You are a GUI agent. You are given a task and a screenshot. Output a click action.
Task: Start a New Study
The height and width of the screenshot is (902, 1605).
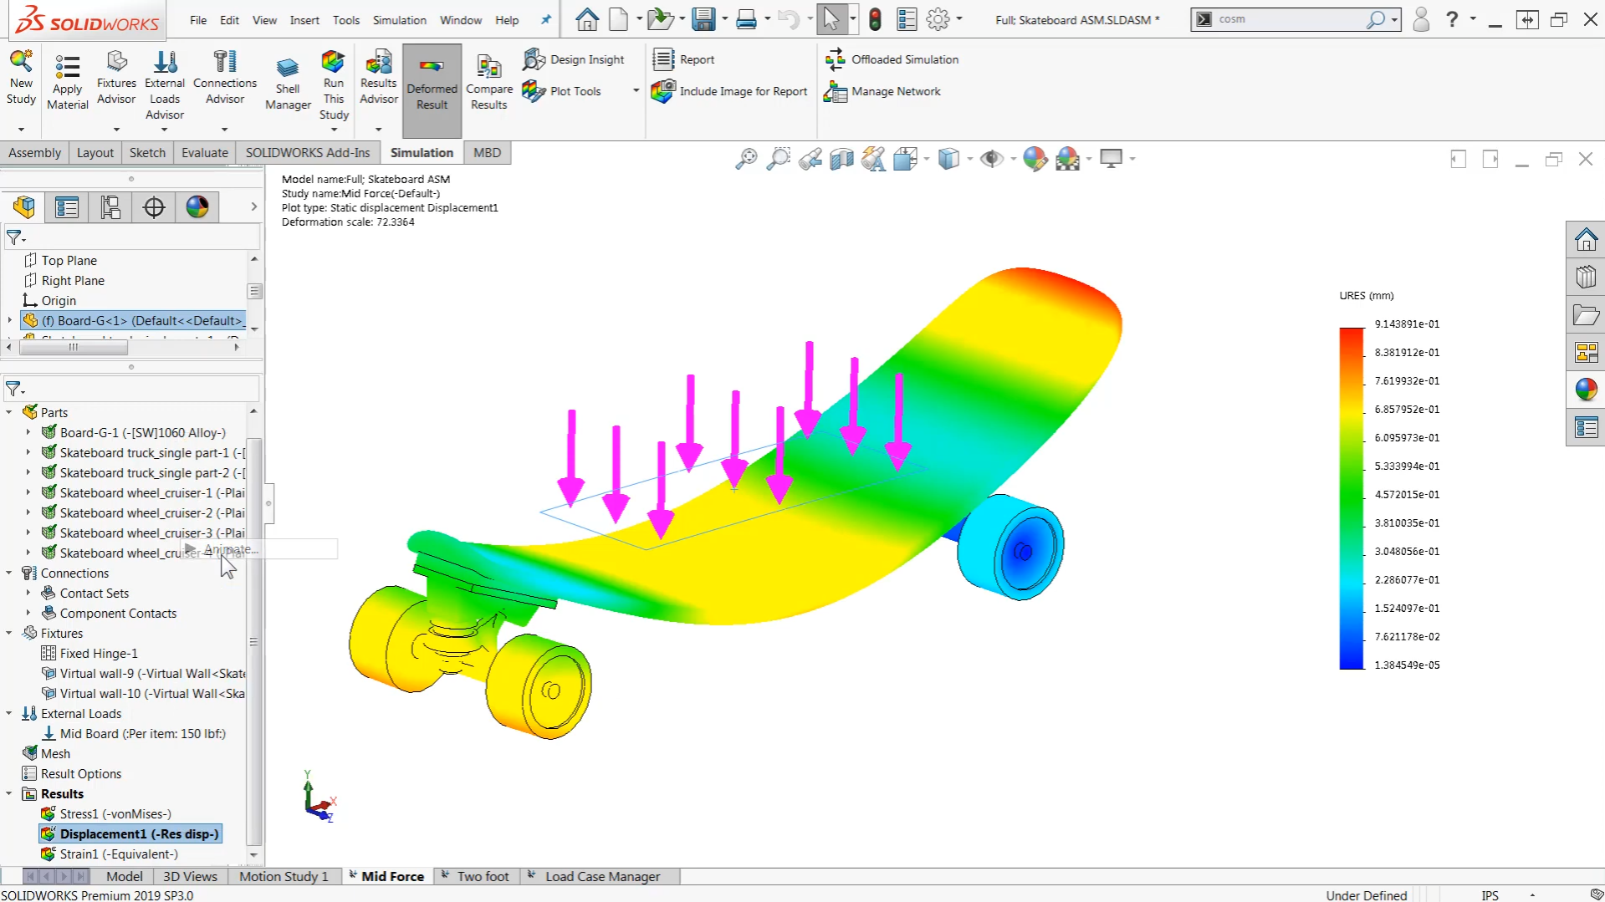click(x=21, y=81)
